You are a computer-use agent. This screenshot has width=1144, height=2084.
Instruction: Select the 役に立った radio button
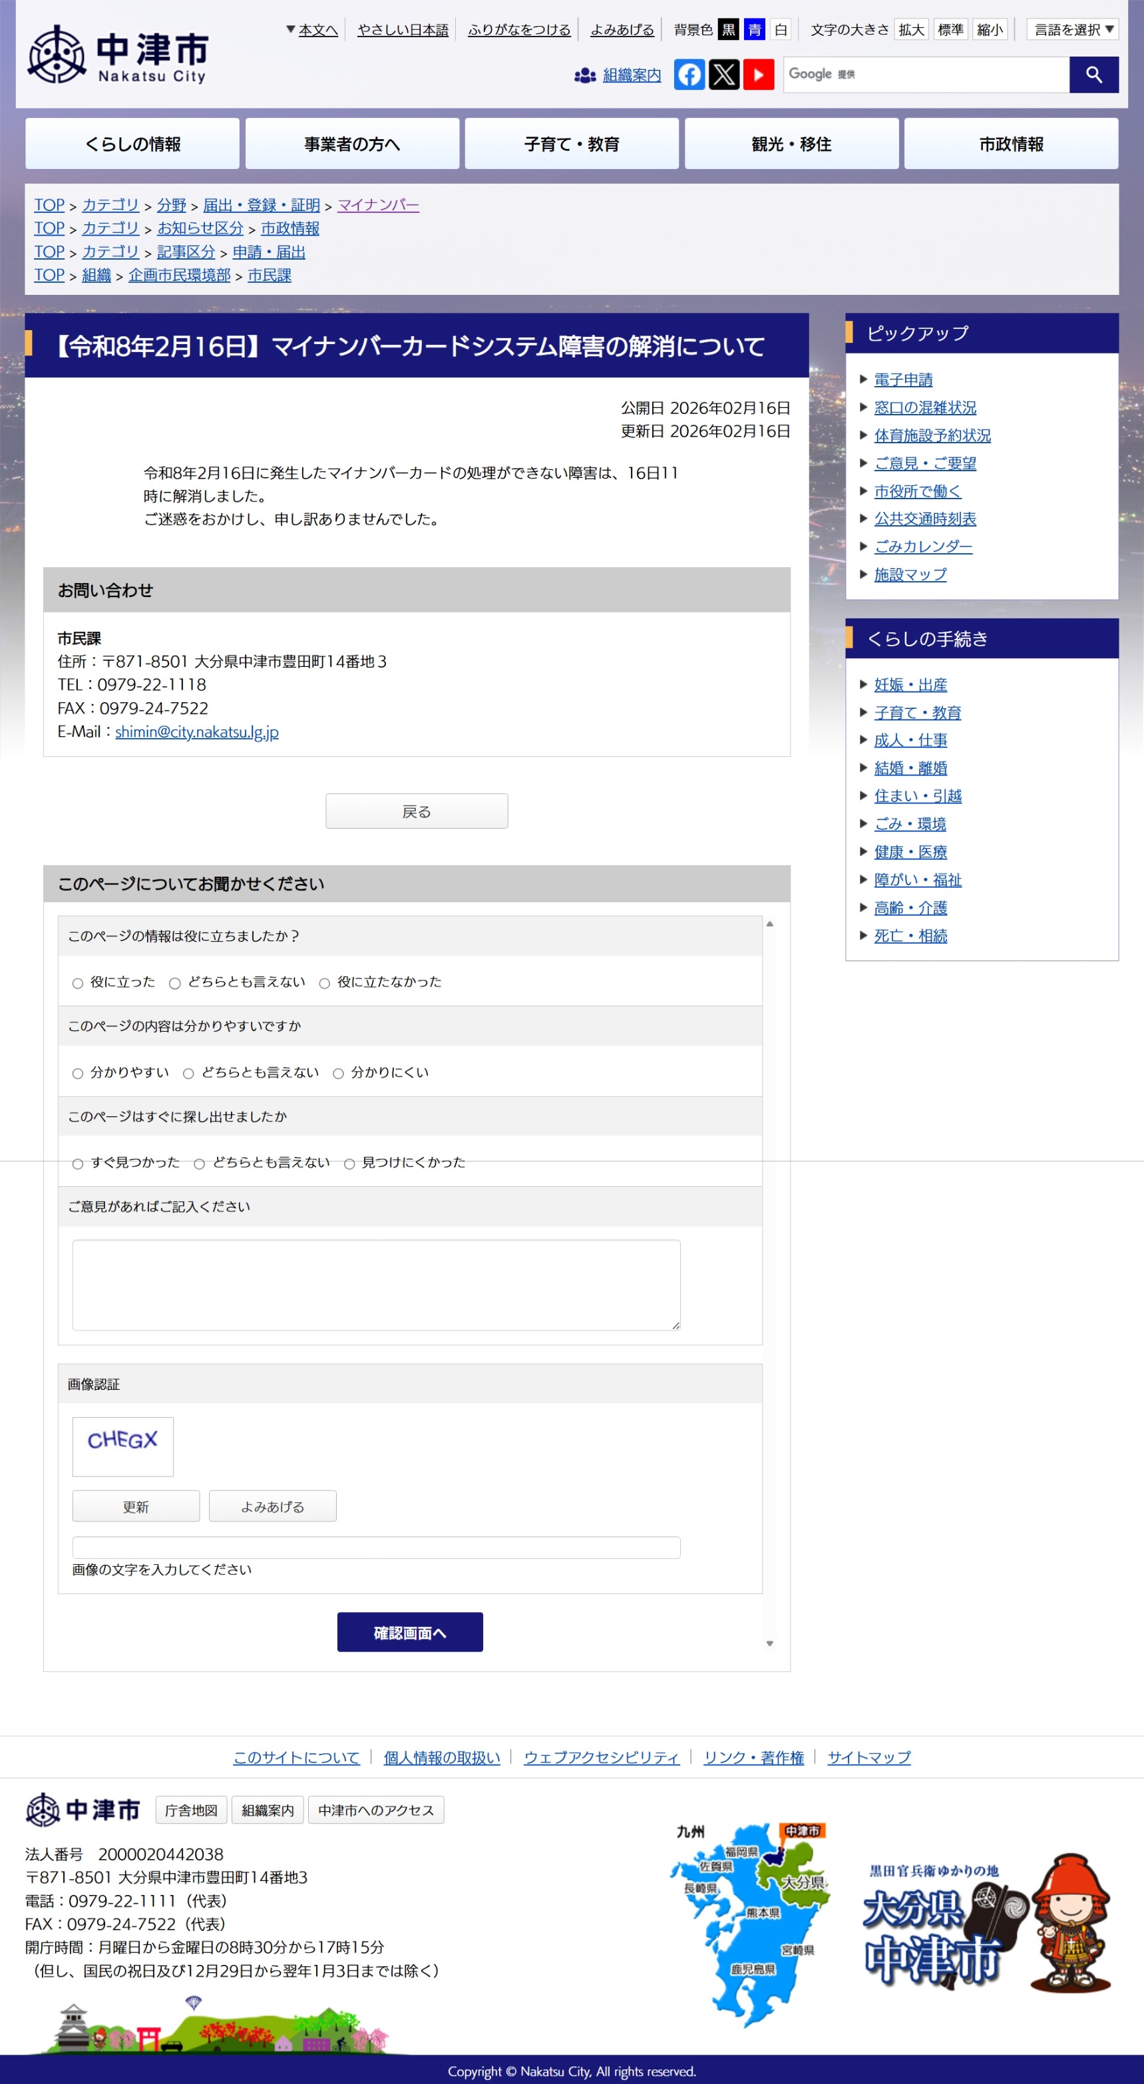click(x=78, y=983)
